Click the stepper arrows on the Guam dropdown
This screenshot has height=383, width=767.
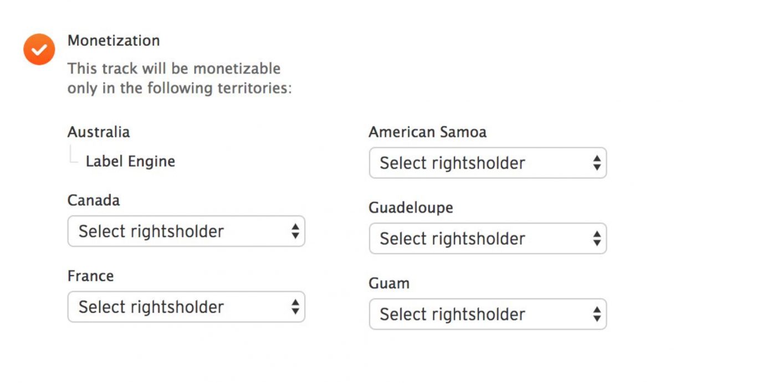[x=597, y=314]
